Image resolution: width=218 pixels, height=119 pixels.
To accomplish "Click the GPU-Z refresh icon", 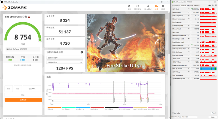I will [213, 5].
